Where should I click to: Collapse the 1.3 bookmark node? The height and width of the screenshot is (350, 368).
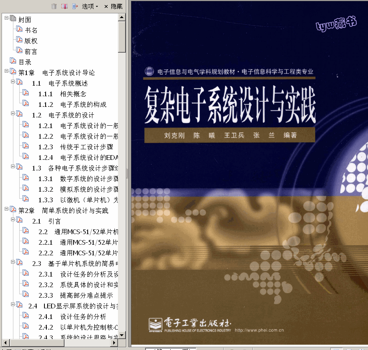pos(13,166)
